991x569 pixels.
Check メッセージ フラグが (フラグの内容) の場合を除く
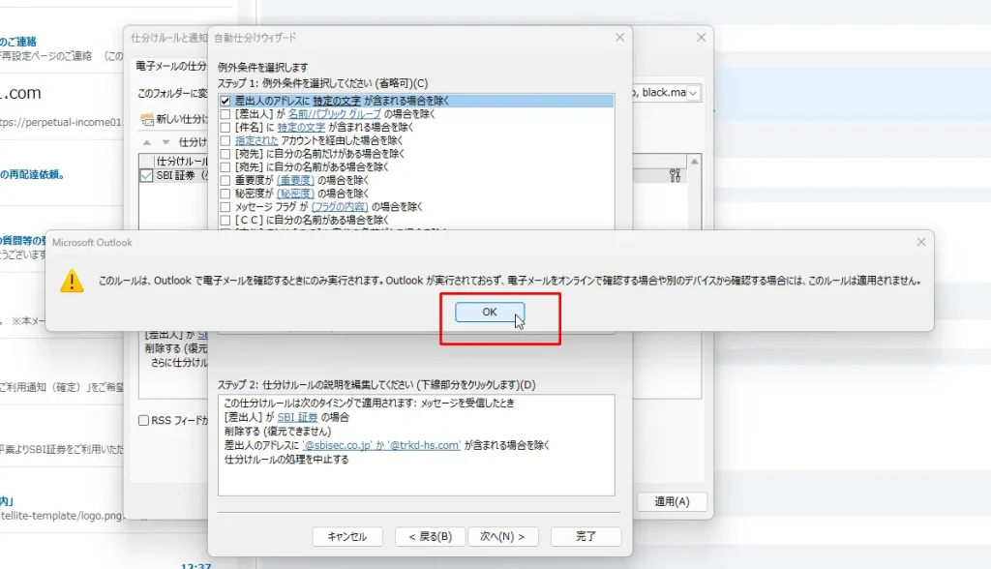click(225, 207)
